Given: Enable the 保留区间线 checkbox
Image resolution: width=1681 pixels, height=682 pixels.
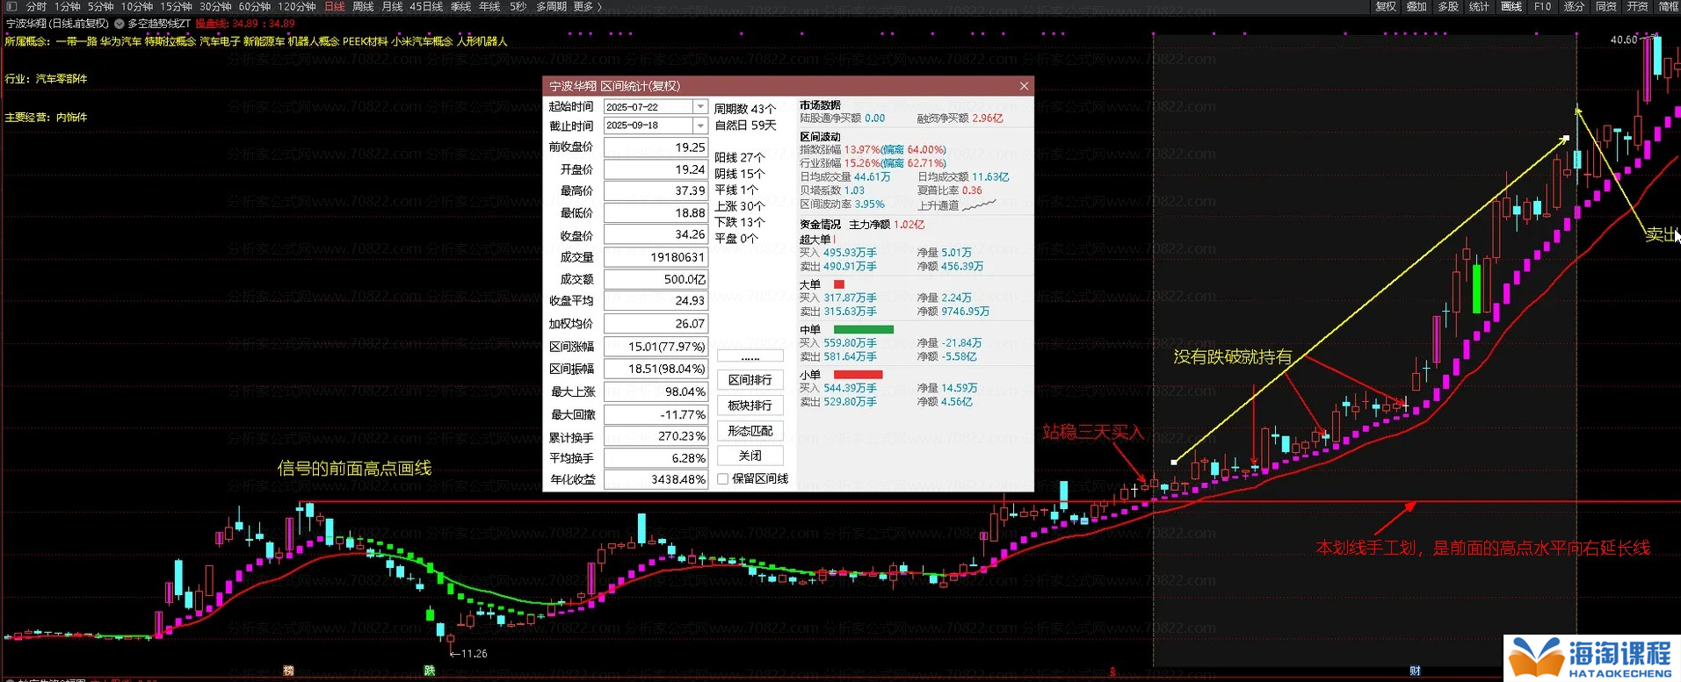Looking at the screenshot, I should (x=723, y=479).
